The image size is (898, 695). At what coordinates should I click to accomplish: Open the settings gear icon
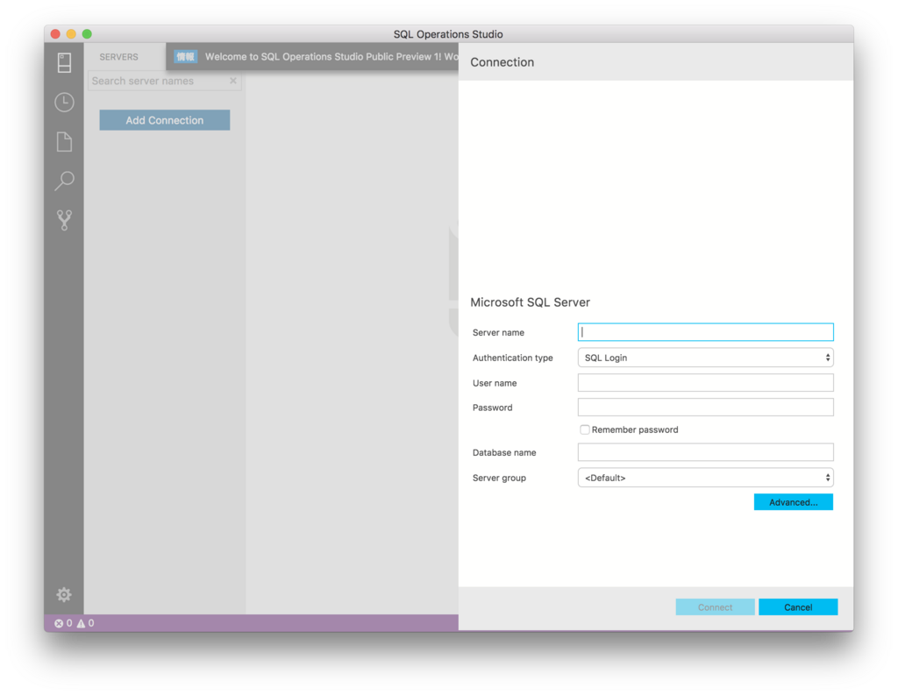coord(64,595)
